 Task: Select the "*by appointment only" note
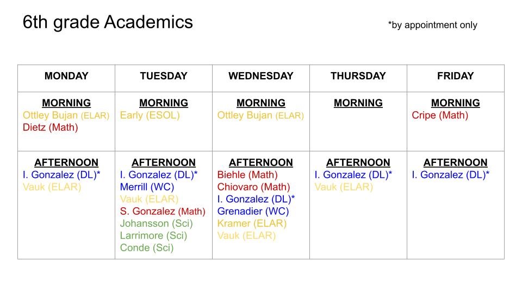coord(432,25)
